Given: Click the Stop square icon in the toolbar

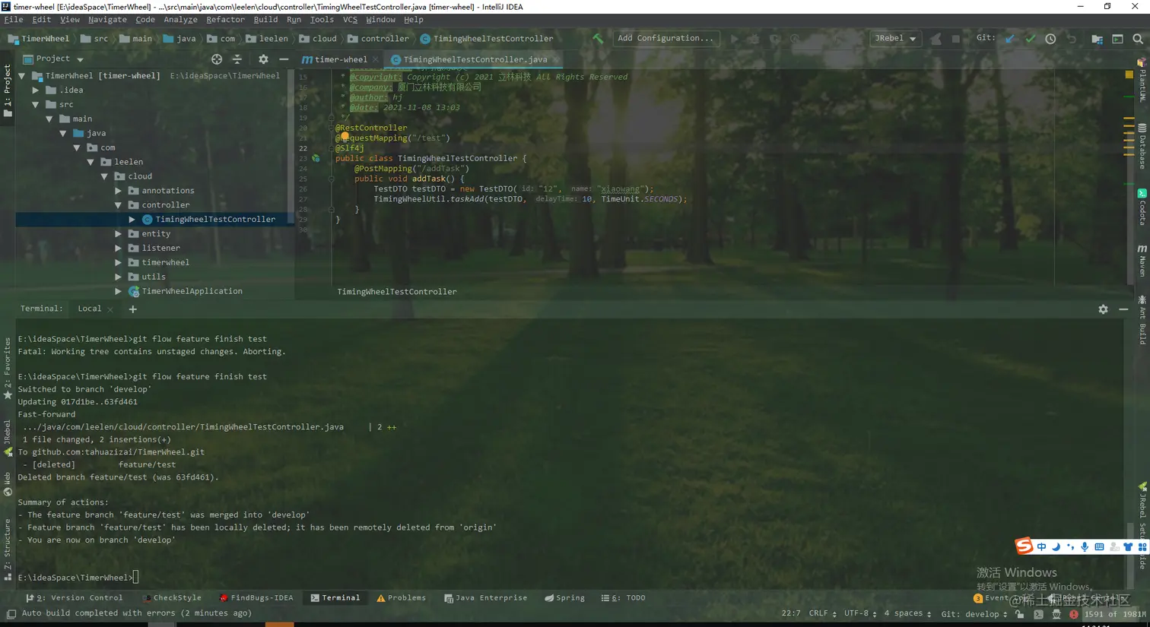Looking at the screenshot, I should tap(956, 39).
